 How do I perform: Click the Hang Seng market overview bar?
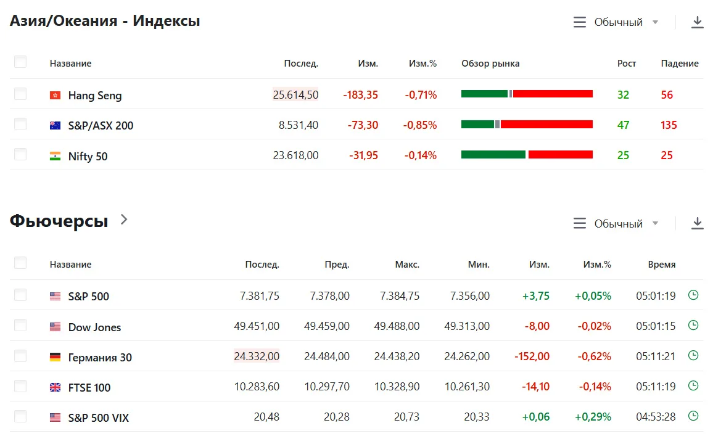(x=527, y=94)
